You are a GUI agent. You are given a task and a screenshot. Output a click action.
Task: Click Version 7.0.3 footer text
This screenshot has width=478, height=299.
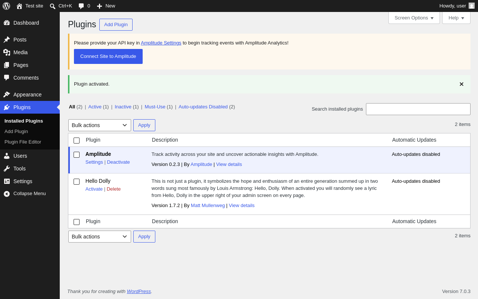tap(456, 292)
